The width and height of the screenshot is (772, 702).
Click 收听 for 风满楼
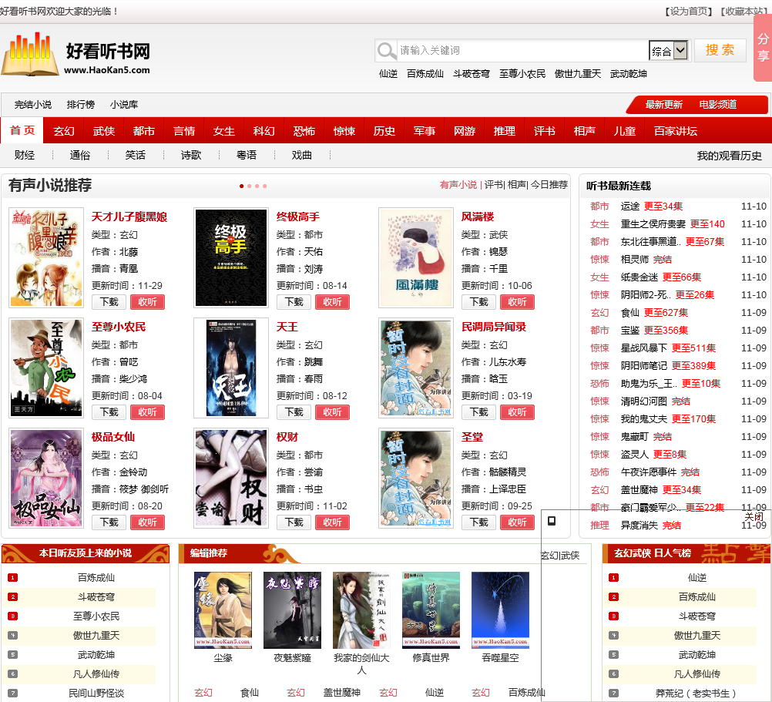[x=517, y=302]
